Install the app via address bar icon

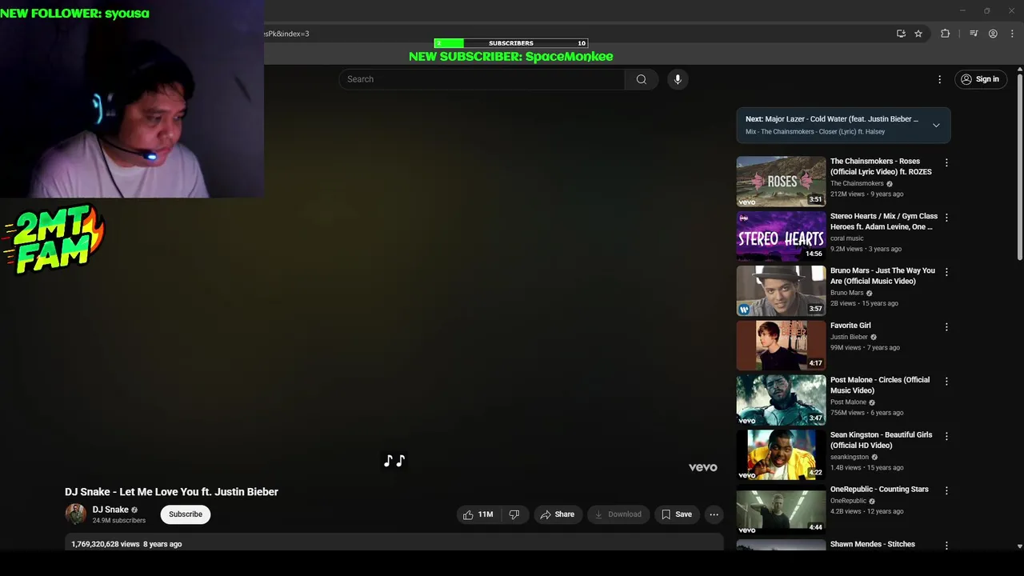(901, 34)
